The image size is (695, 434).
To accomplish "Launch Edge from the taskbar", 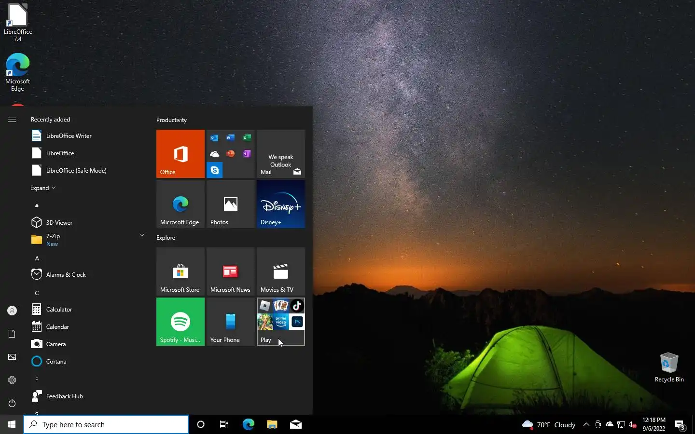I will 248,424.
